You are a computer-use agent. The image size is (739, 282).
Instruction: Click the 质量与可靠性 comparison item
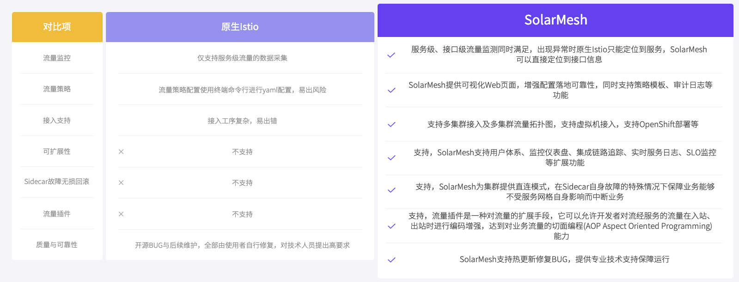[x=57, y=245]
